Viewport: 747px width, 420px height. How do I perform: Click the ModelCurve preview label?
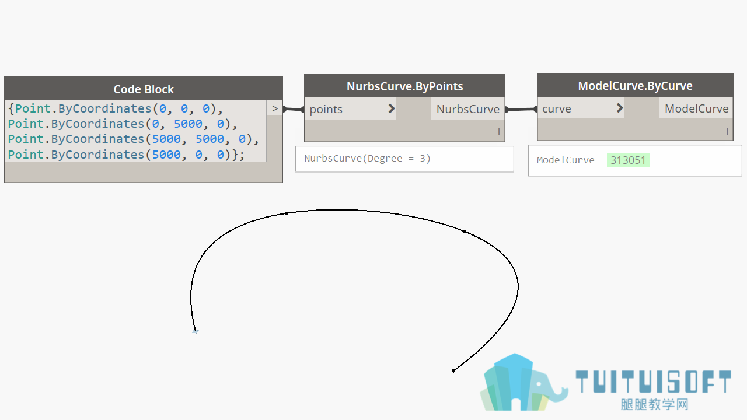pyautogui.click(x=566, y=160)
